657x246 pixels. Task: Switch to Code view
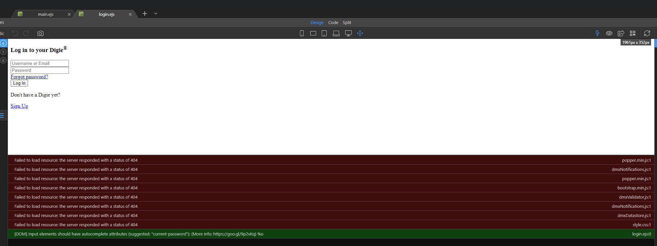pos(333,22)
